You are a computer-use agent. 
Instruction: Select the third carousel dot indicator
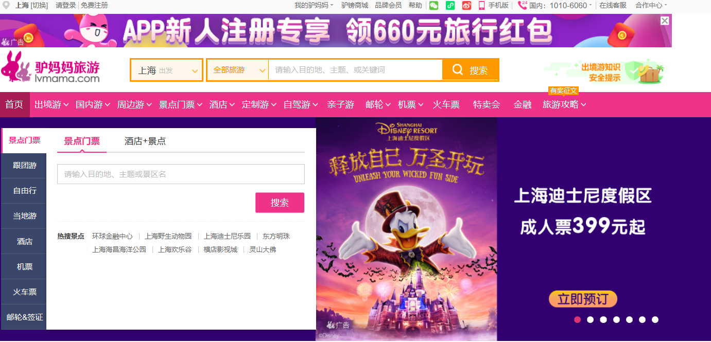coord(603,320)
